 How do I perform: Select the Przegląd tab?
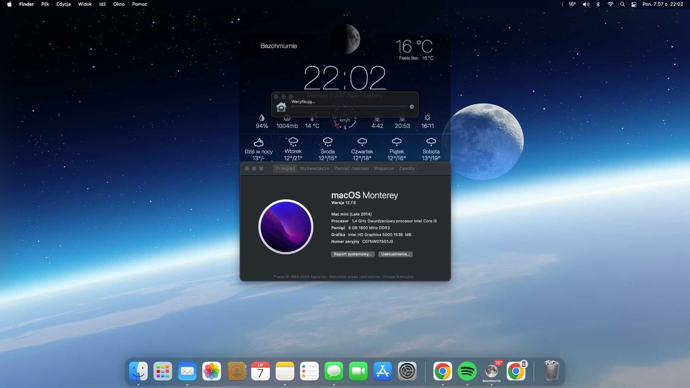click(285, 168)
